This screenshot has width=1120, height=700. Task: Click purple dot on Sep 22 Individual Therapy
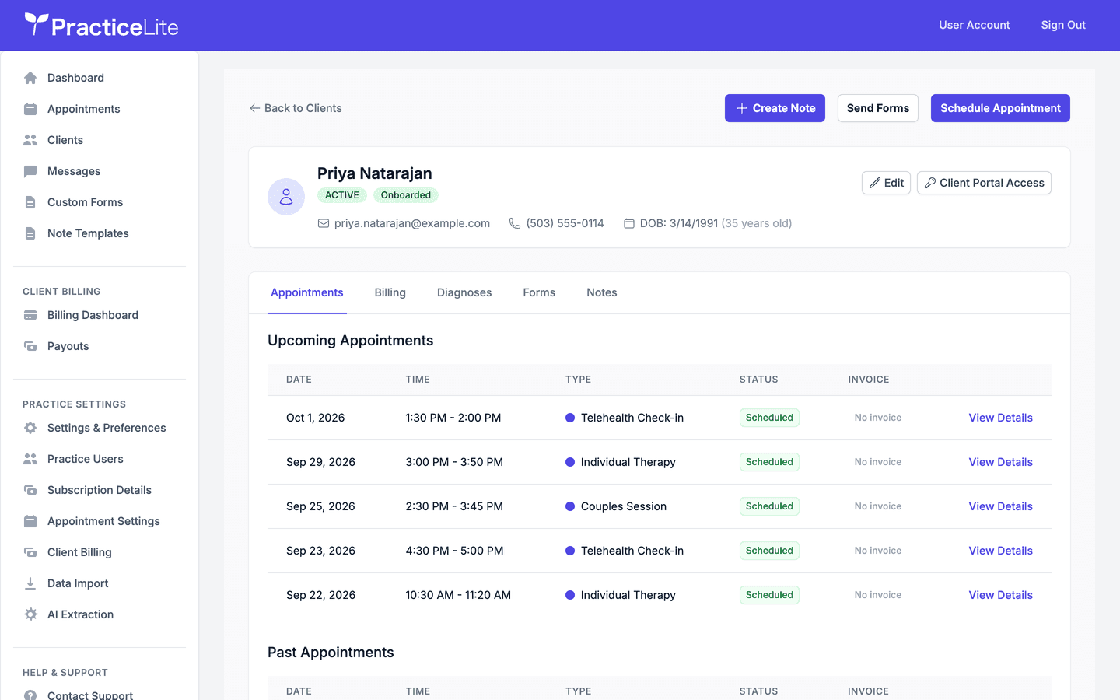(570, 595)
